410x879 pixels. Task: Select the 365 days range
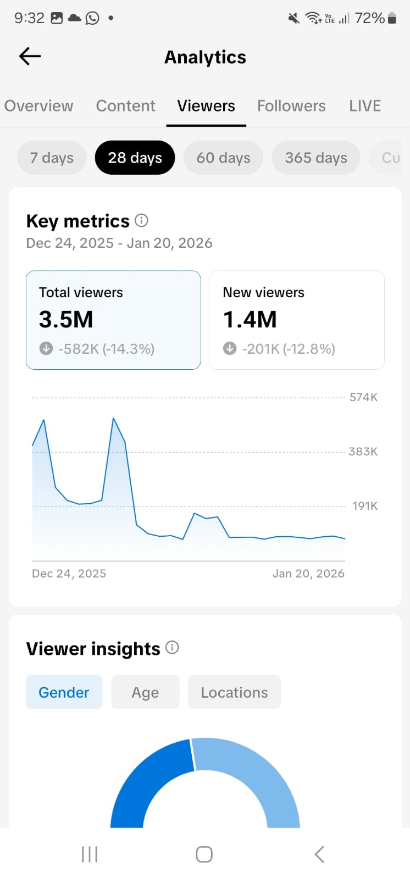(316, 158)
